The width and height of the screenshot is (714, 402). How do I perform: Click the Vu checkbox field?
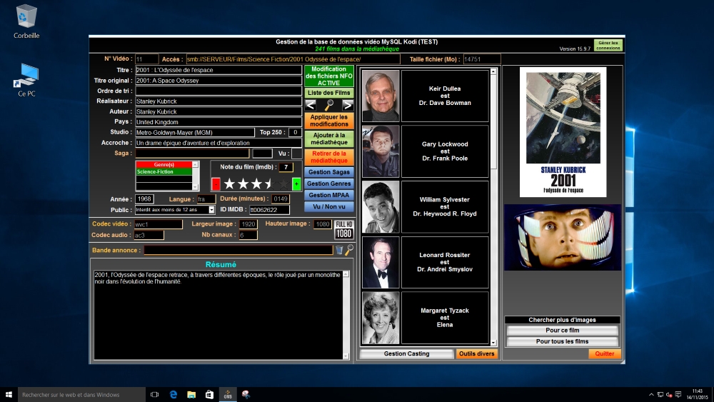[296, 153]
